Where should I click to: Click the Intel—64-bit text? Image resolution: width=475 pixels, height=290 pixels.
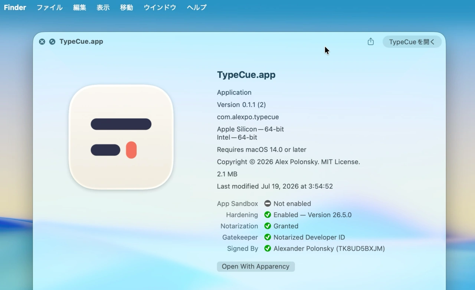[x=237, y=137]
